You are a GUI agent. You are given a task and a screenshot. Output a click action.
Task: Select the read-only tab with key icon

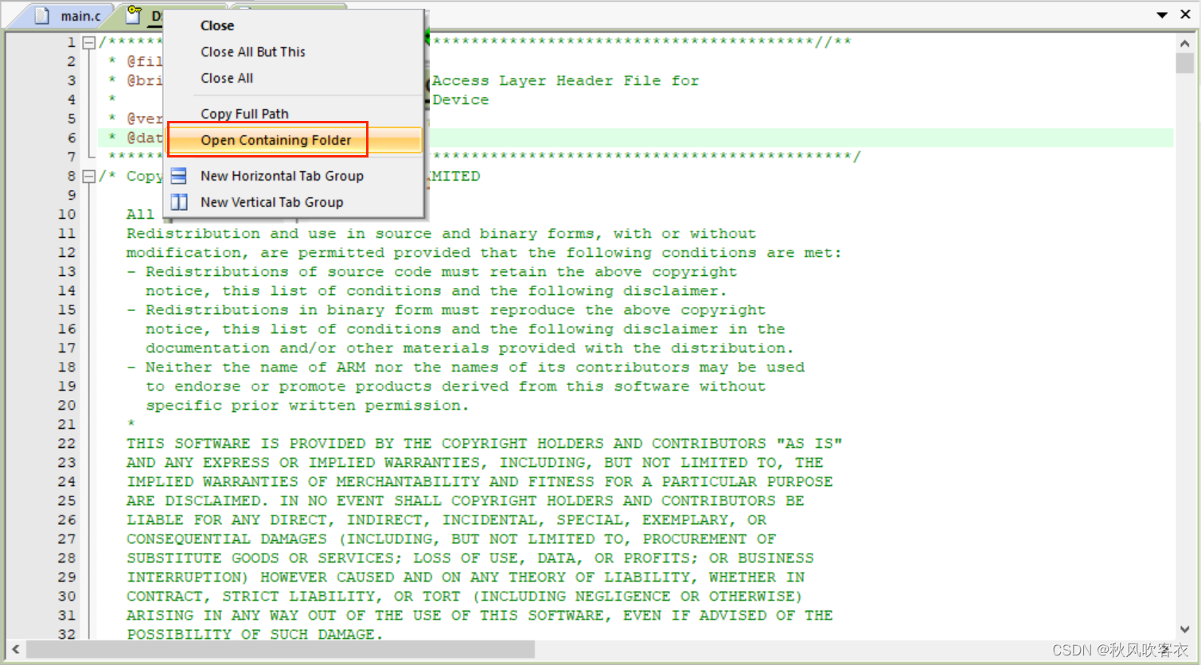pyautogui.click(x=142, y=16)
